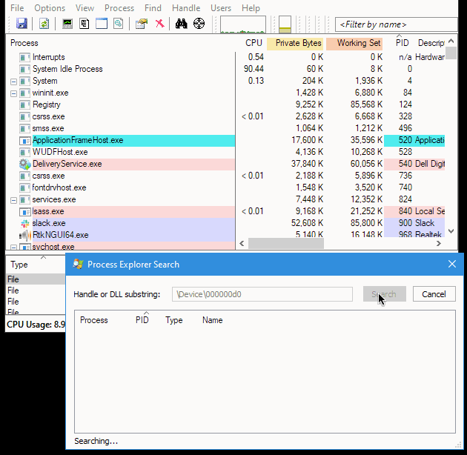Collapse the services.exe tree node

pyautogui.click(x=14, y=200)
